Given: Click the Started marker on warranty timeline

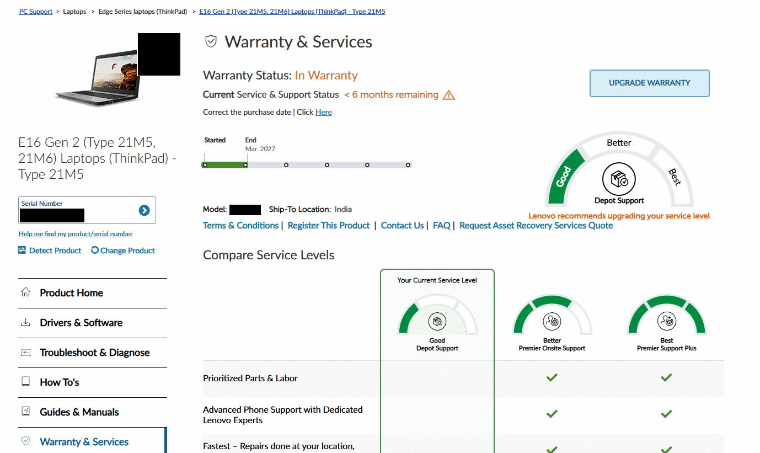Looking at the screenshot, I should (205, 164).
